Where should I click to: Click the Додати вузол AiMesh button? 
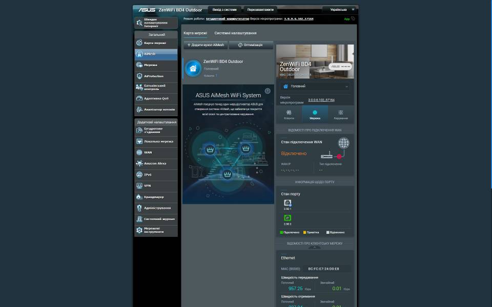(x=206, y=45)
